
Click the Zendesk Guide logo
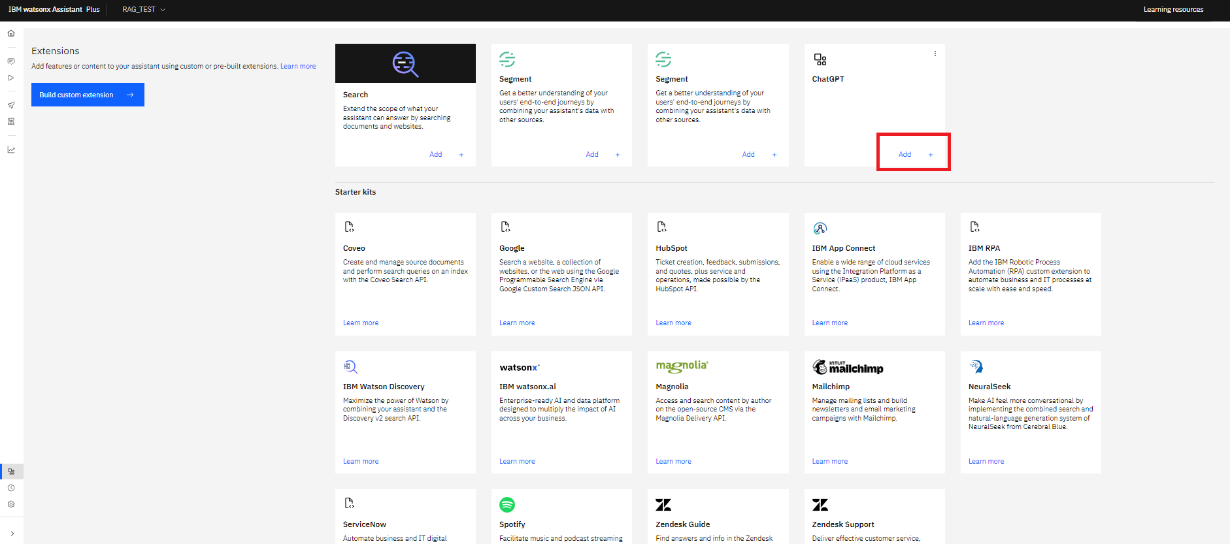tap(663, 505)
